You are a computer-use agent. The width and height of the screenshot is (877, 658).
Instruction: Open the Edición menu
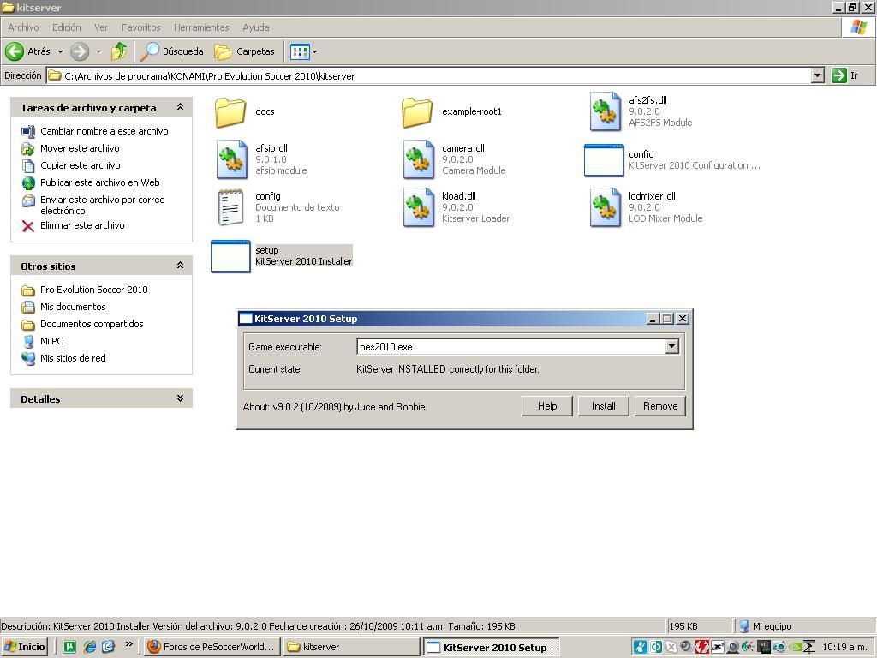pyautogui.click(x=67, y=27)
